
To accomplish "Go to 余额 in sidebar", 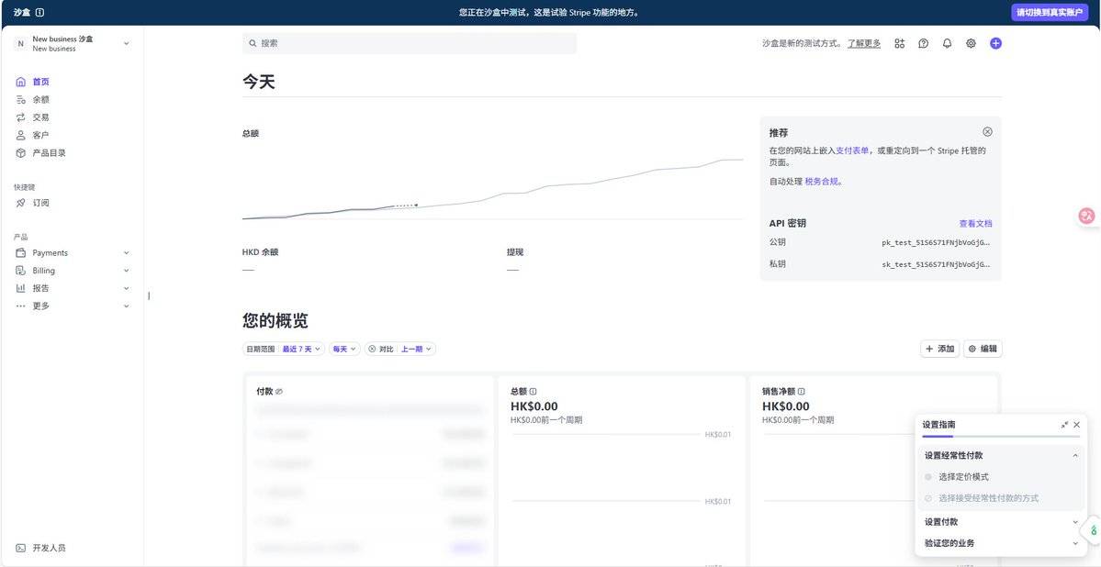I will 40,100.
